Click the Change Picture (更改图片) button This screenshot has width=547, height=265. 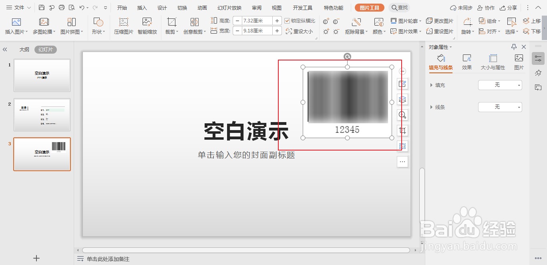440,21
